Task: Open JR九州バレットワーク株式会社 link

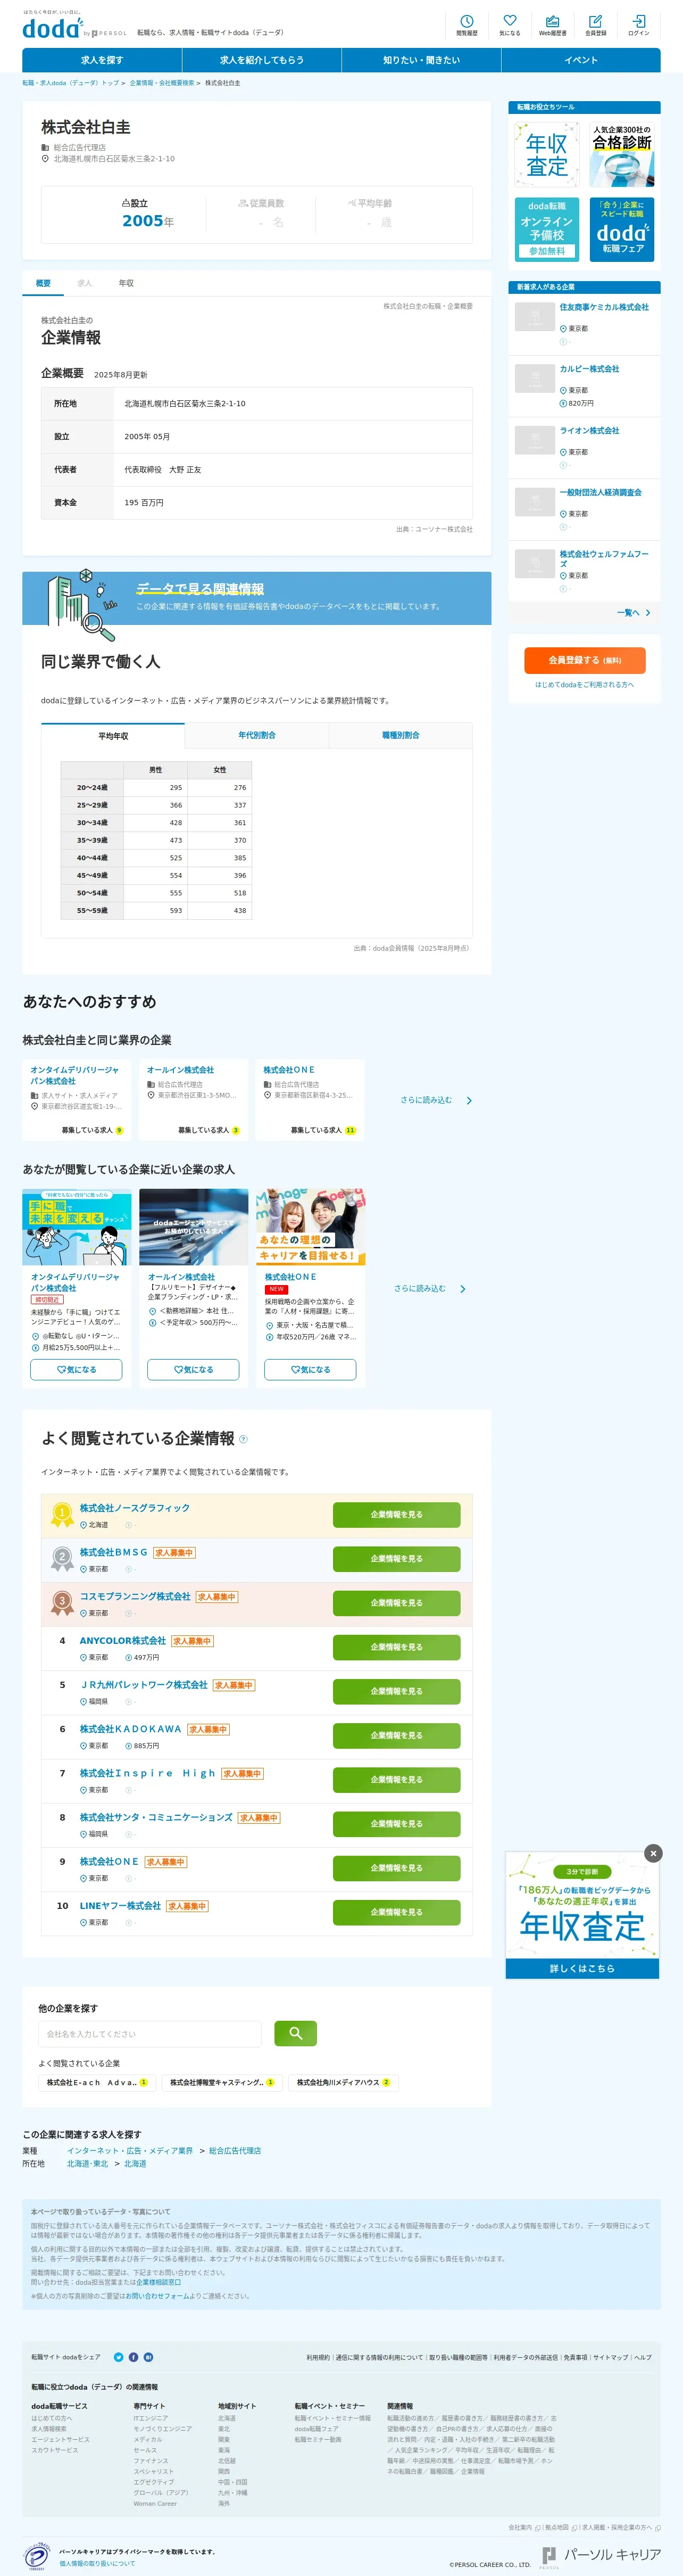Action: [144, 1685]
